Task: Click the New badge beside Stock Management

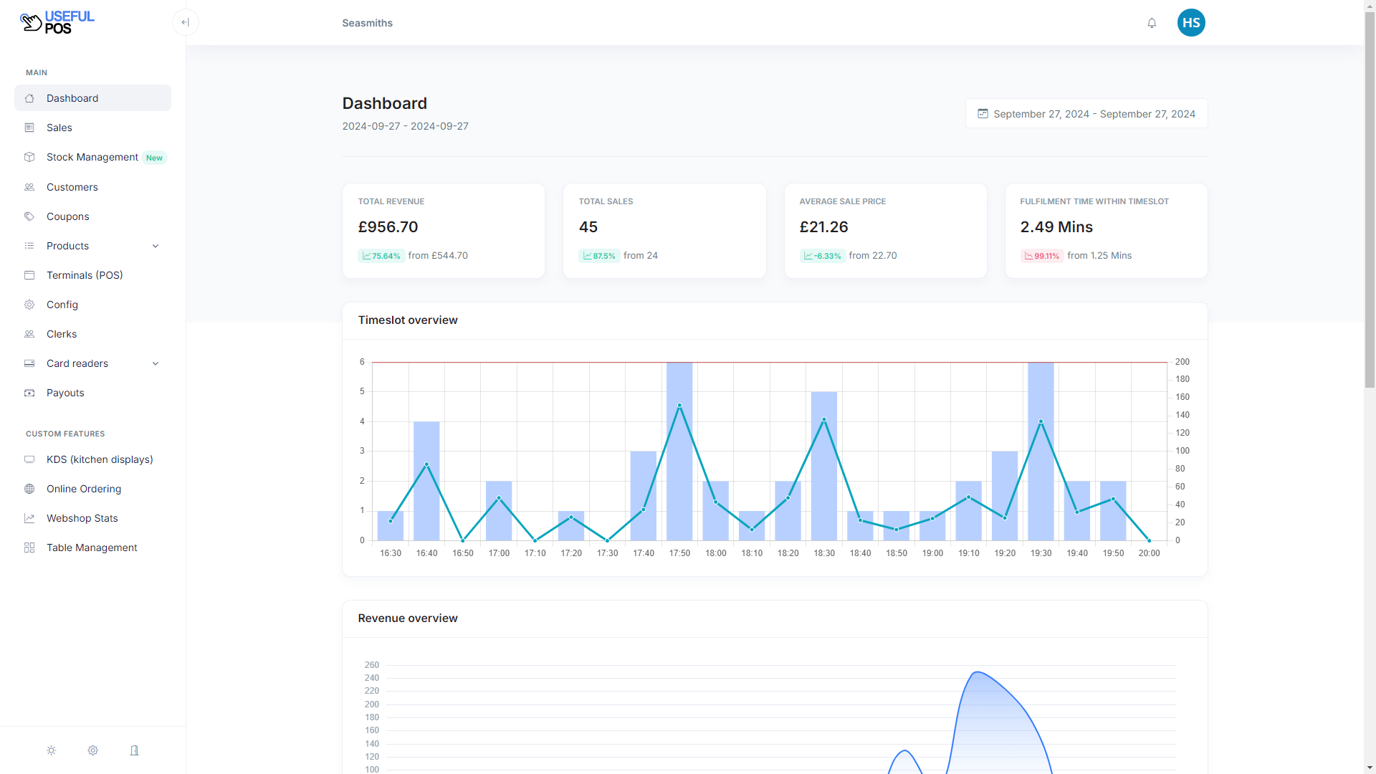Action: tap(154, 158)
